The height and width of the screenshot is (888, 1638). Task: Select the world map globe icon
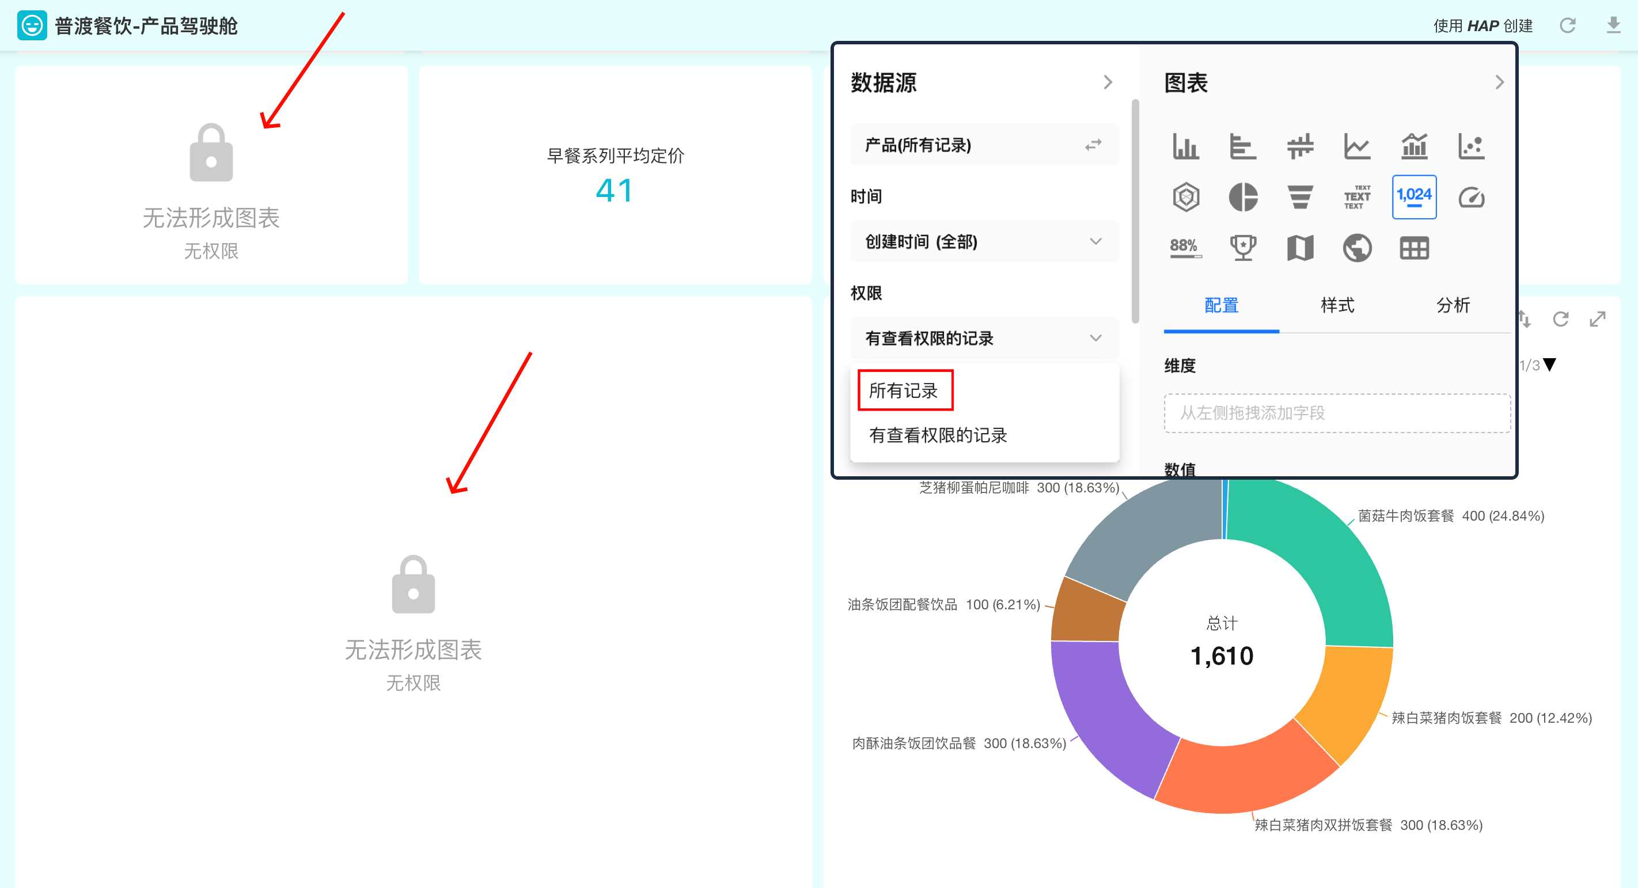pyautogui.click(x=1357, y=248)
